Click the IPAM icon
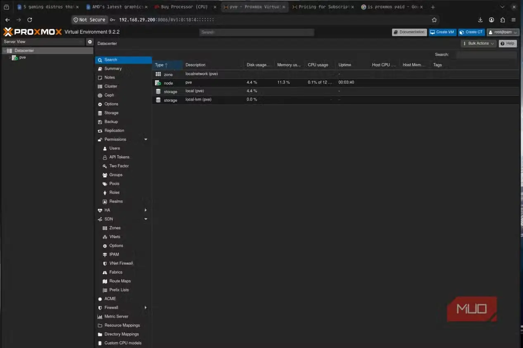Viewport: 523px width, 348px height. tap(105, 255)
